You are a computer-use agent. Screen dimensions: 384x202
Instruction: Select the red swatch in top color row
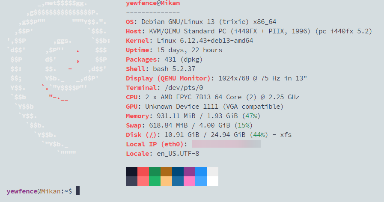pyautogui.click(x=143, y=172)
